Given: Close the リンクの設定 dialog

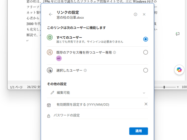Looking at the screenshot, I should click(x=144, y=15).
